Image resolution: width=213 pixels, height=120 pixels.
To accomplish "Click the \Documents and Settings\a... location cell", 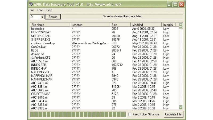I will (x=90, y=43).
